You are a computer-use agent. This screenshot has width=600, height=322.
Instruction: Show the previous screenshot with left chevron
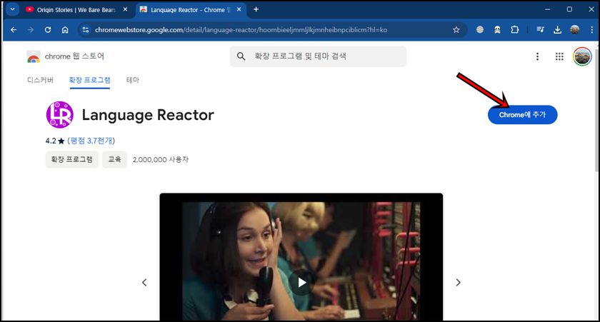144,283
